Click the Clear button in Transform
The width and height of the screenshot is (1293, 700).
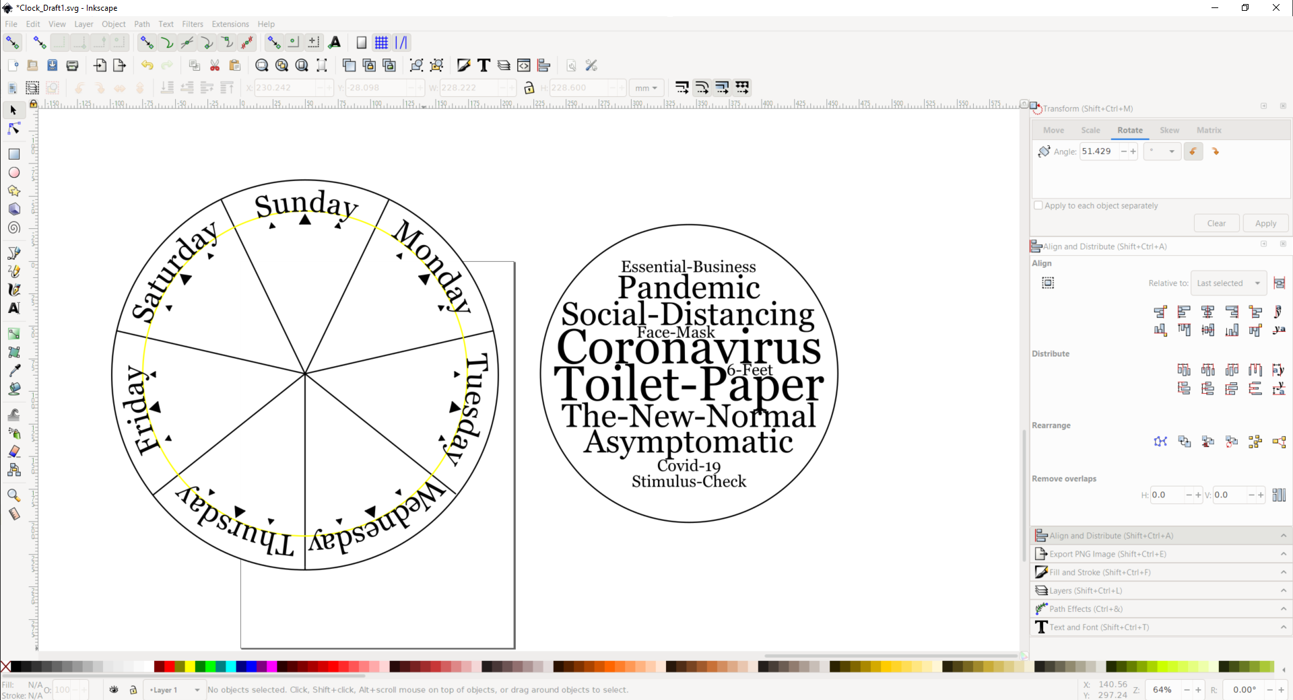coord(1216,223)
